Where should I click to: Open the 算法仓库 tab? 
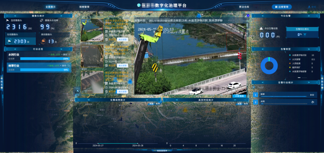244,7
